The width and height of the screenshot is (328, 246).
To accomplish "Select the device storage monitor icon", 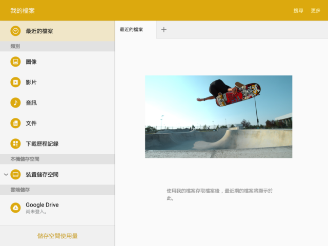I will 15,174.
